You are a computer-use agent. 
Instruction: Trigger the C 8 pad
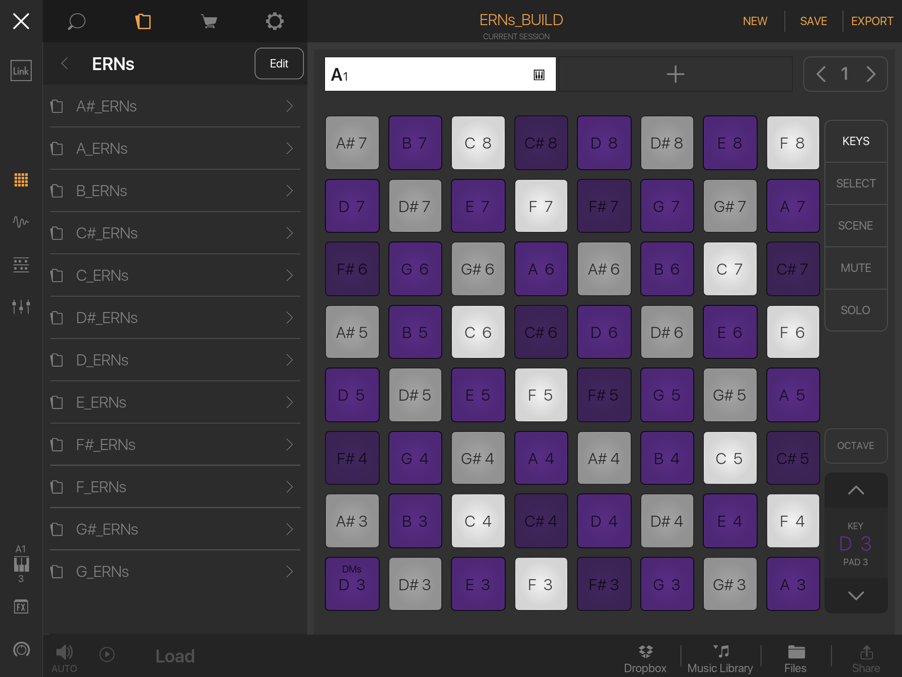tap(478, 143)
